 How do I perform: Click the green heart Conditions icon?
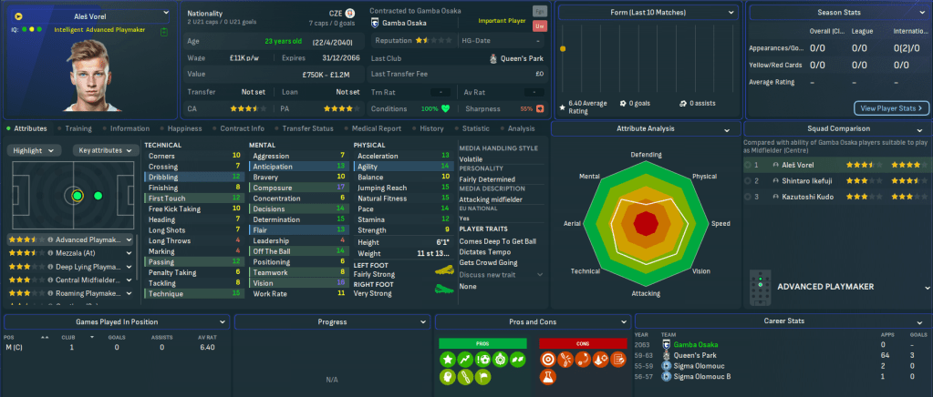point(446,108)
